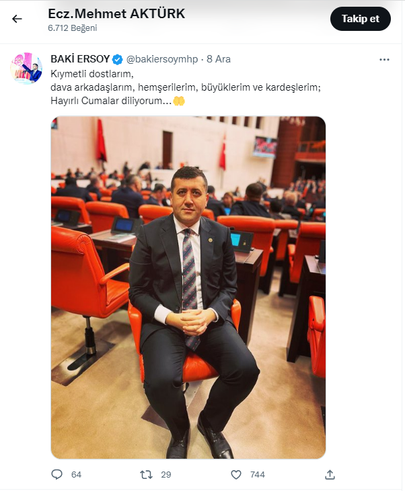This screenshot has height=491, width=405.
Task: Toggle like with the heart icon
Action: [x=236, y=475]
